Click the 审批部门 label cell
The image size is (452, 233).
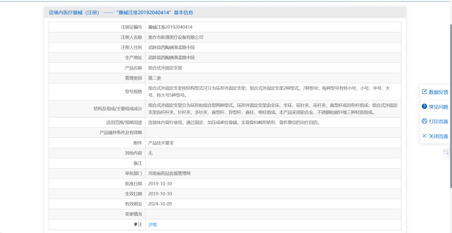click(x=97, y=173)
